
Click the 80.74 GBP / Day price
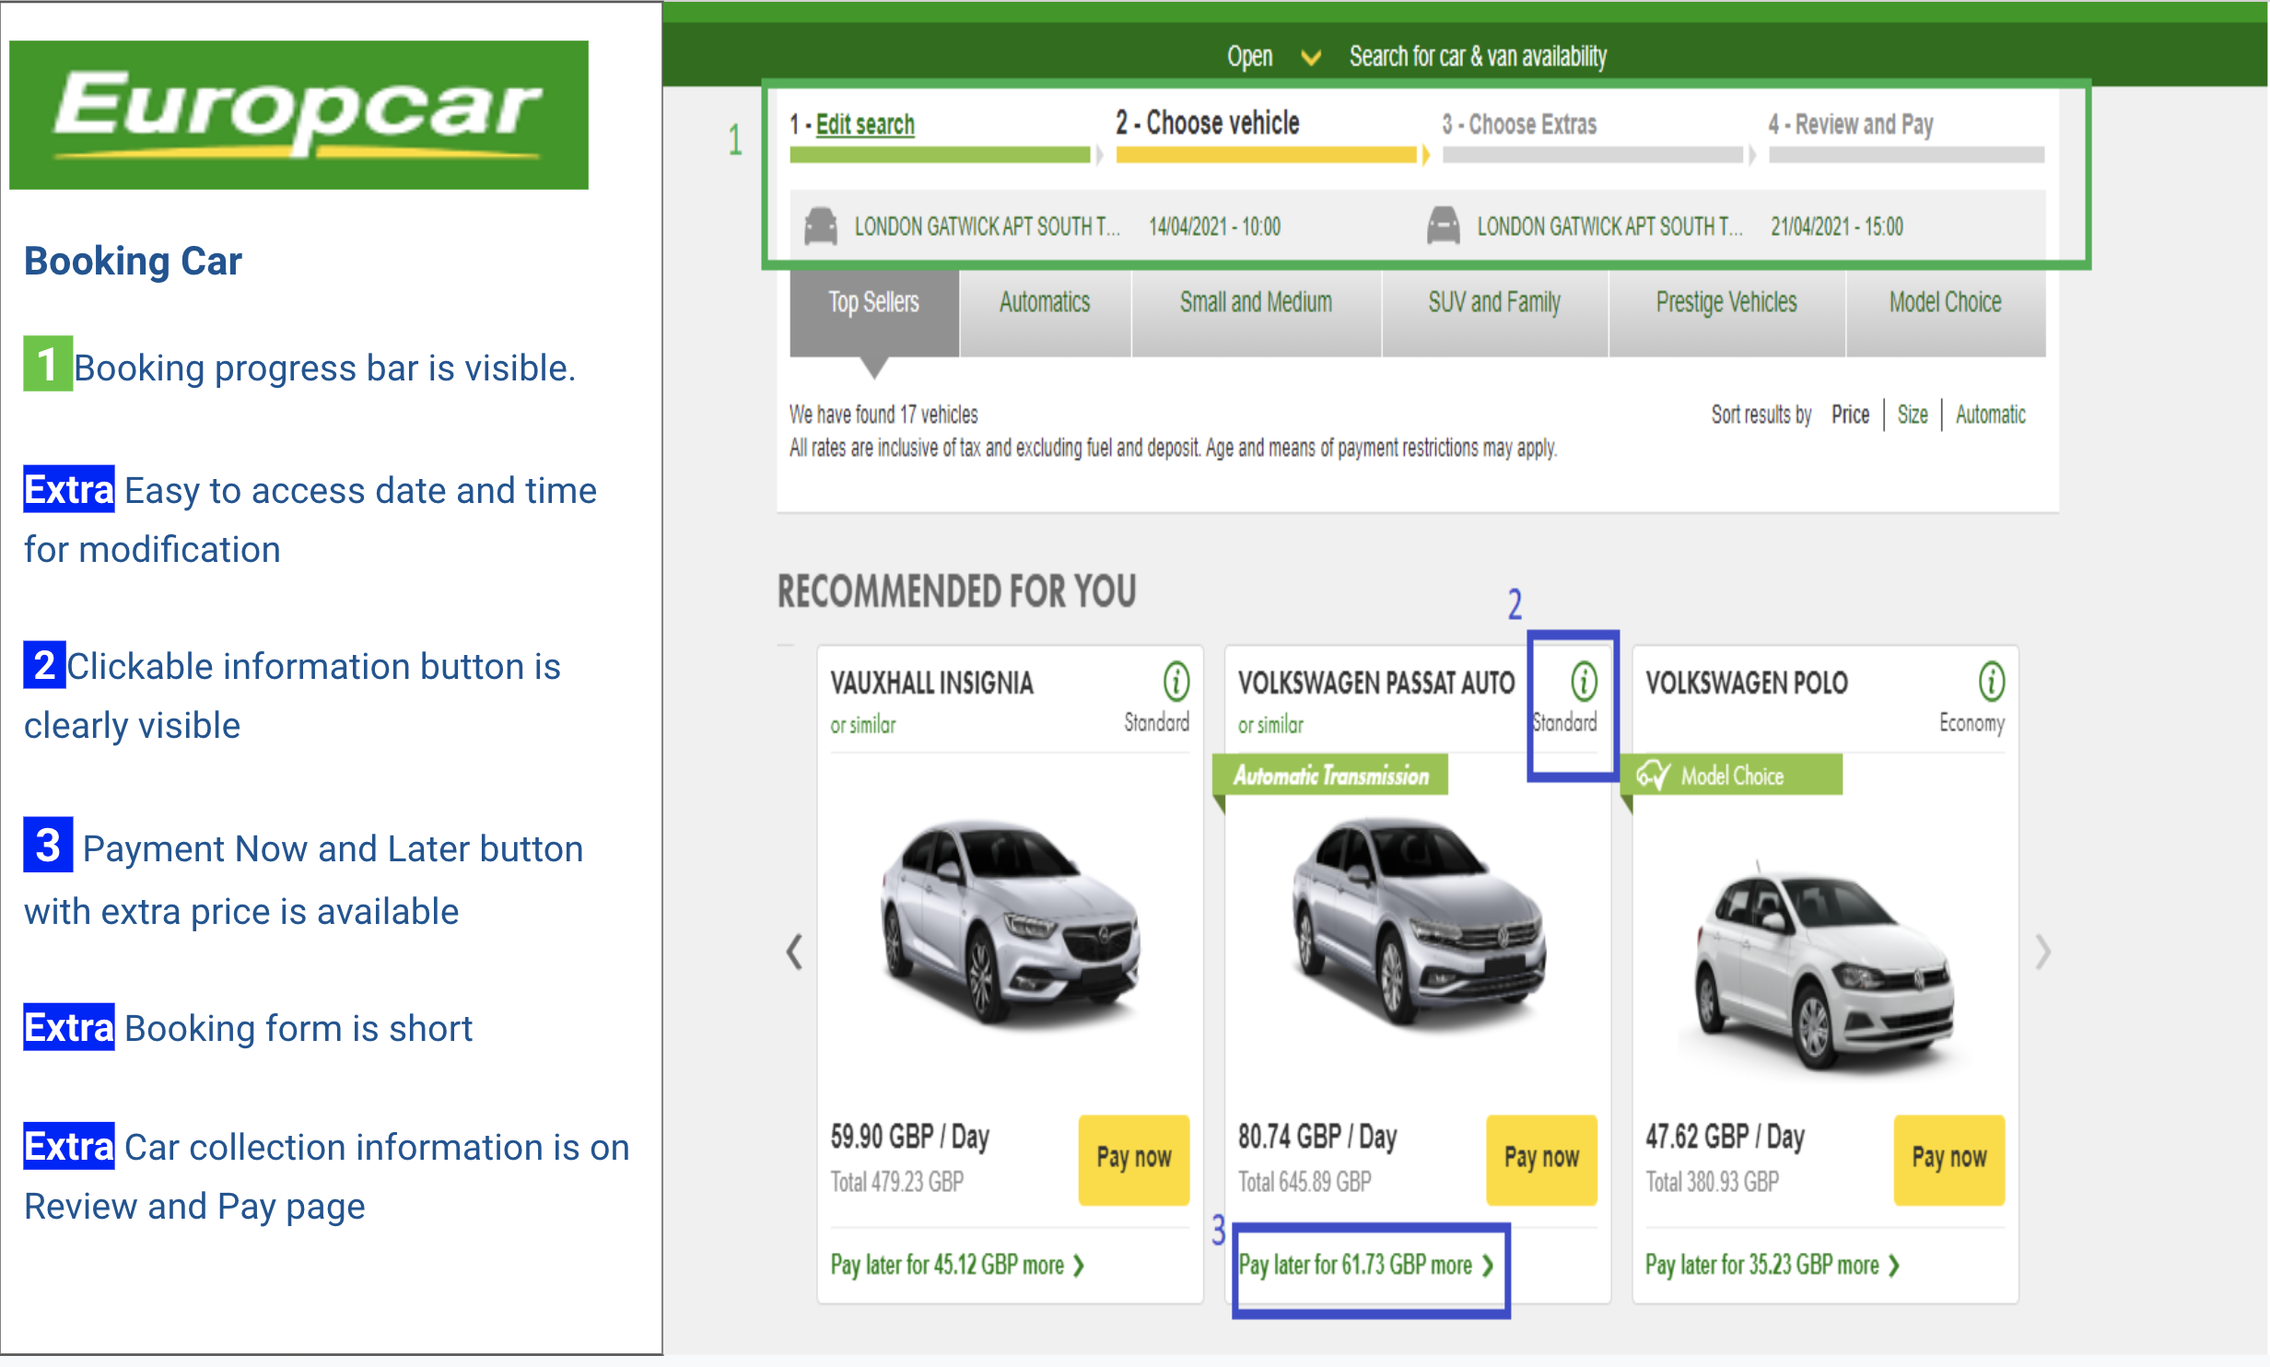coord(1317,1137)
